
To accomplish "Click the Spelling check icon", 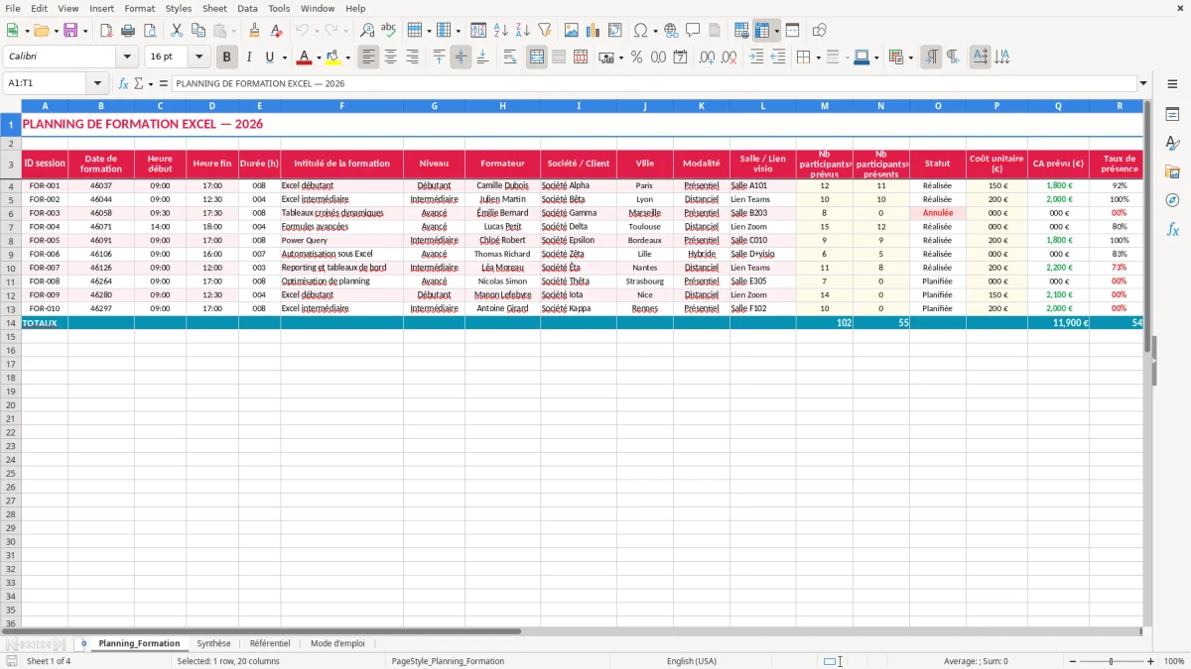I will 389,31.
